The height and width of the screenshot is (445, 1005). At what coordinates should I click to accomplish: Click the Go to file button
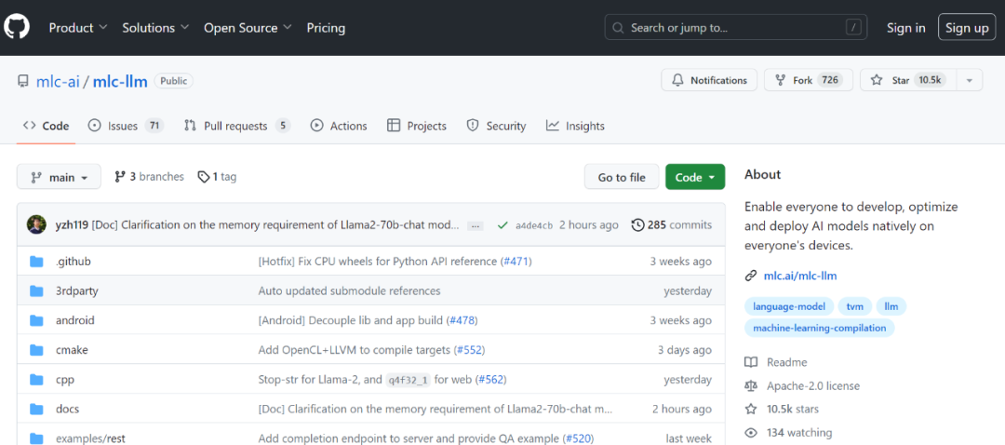click(621, 177)
